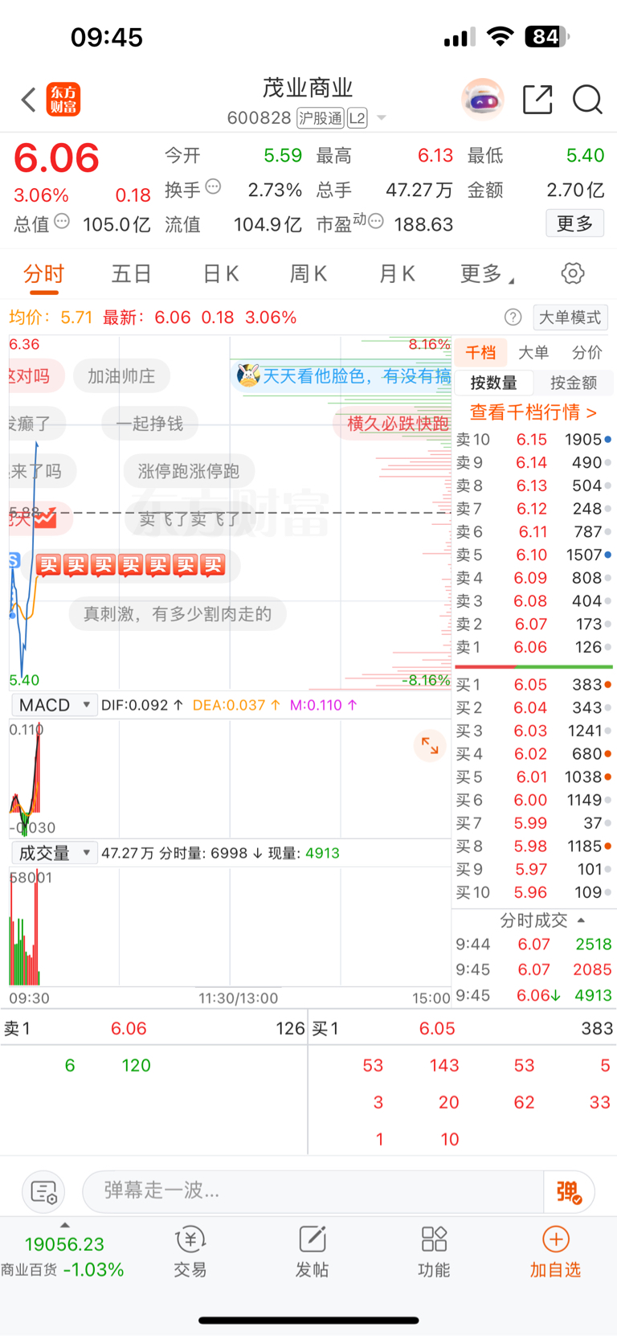Select 按金额 display option

click(574, 383)
